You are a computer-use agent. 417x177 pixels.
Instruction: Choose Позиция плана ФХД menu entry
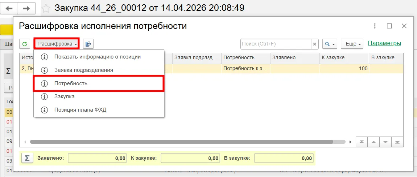[99, 110]
